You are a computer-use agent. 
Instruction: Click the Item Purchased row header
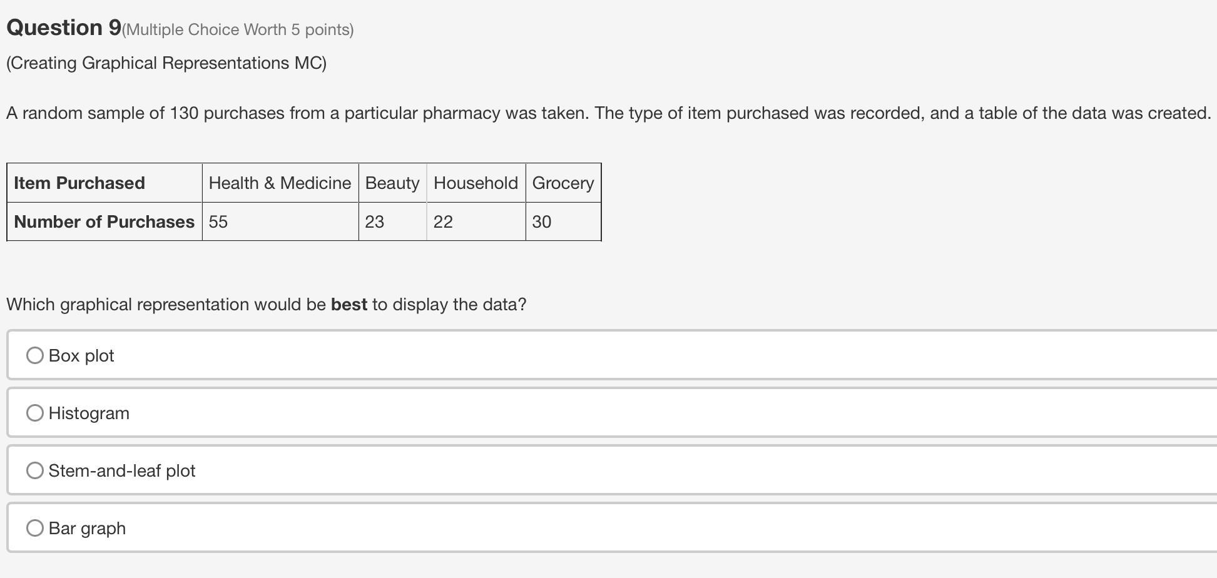(x=104, y=183)
